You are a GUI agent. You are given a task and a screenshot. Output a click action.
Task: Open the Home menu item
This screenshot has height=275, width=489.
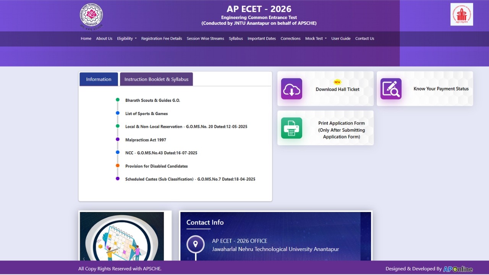coord(86,39)
